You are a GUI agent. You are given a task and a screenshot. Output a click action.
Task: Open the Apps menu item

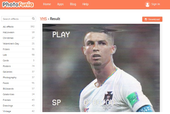(60, 4)
